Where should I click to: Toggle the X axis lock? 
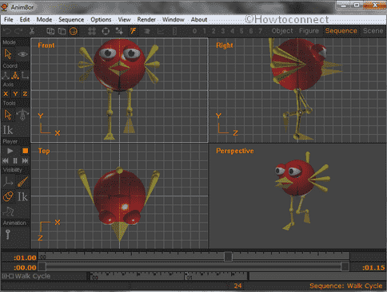pos(6,93)
